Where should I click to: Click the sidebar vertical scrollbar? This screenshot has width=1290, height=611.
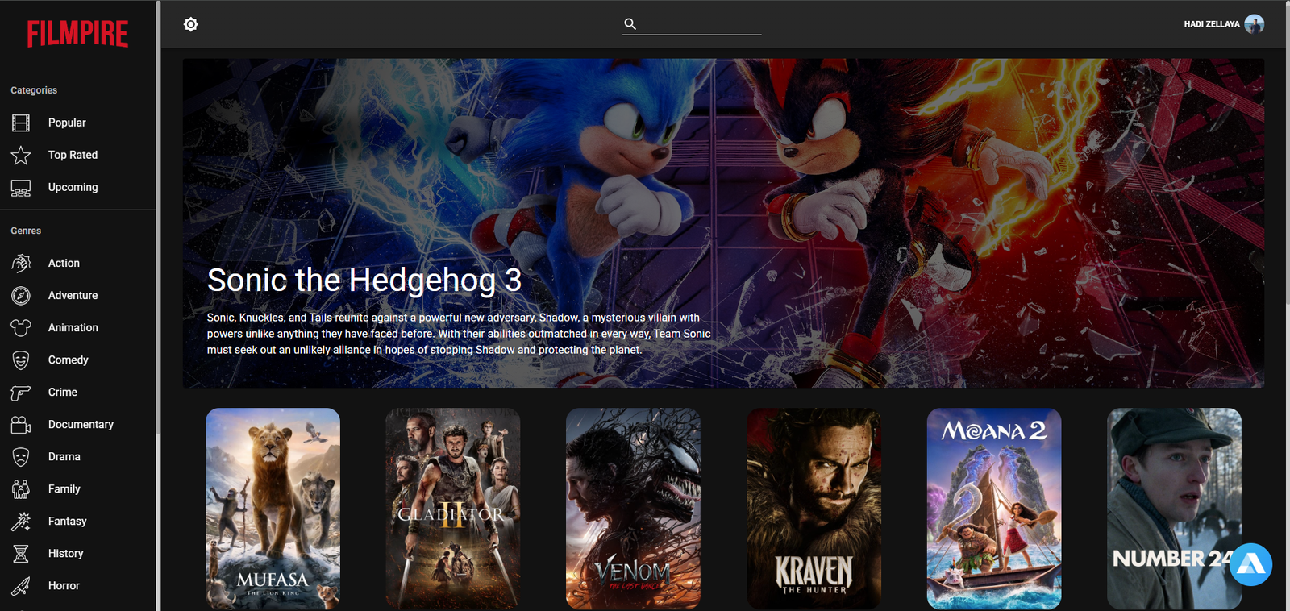[158, 218]
